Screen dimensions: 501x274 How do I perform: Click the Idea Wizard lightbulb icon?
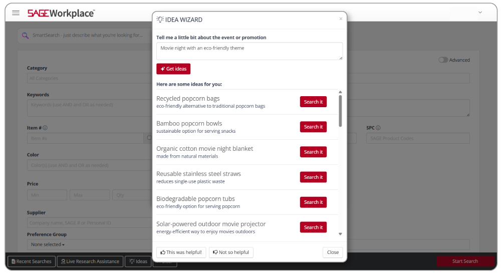coord(160,20)
